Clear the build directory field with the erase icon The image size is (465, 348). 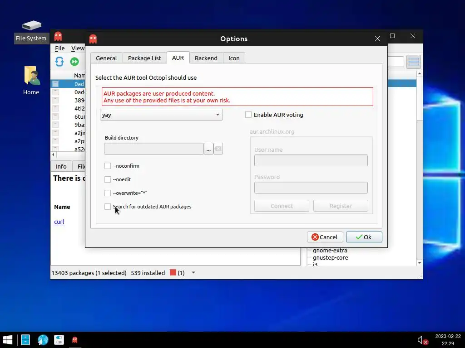pos(218,149)
